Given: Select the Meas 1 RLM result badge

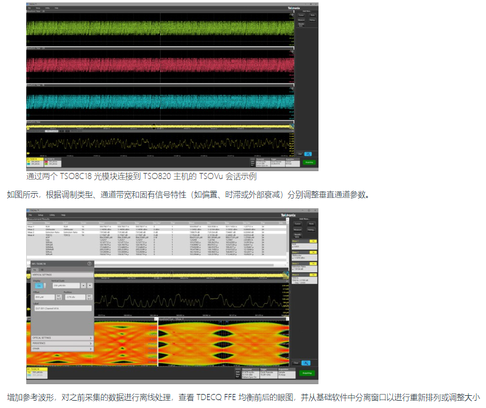Looking at the screenshot, I should click(x=305, y=245).
